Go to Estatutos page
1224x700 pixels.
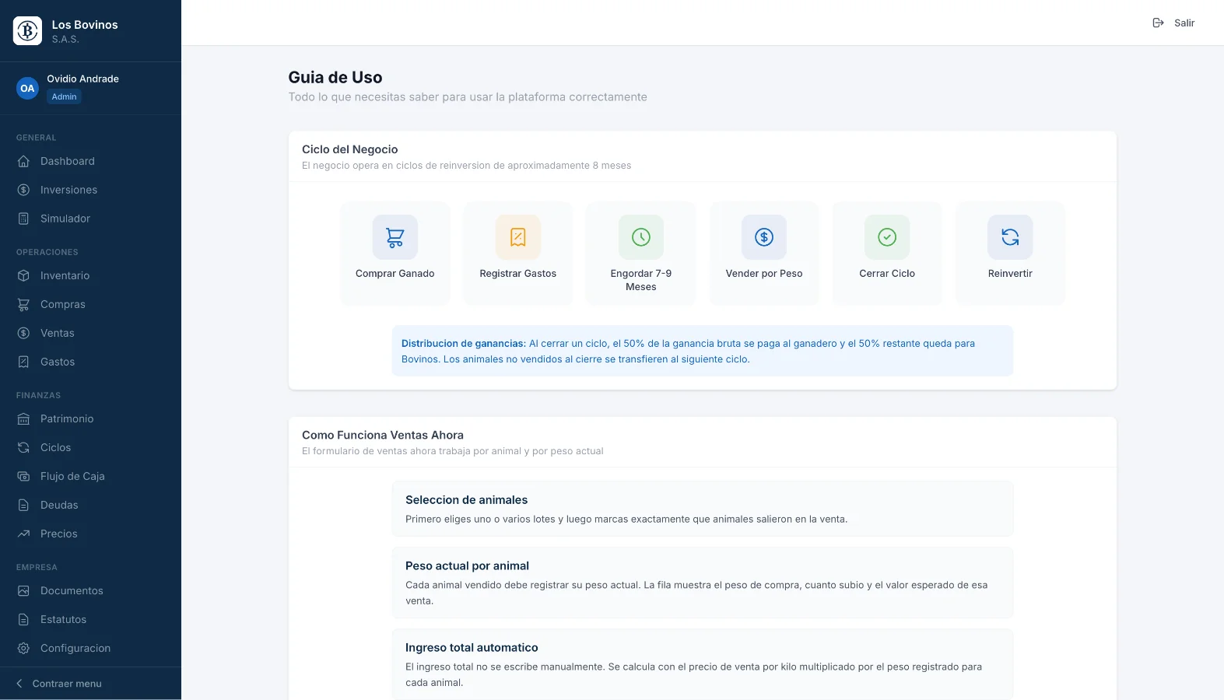90,619
